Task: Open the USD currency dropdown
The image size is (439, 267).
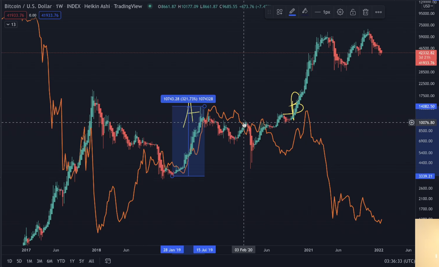Action: [428, 6]
